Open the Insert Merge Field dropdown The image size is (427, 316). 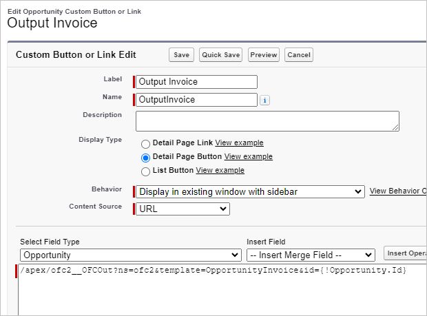(x=311, y=255)
